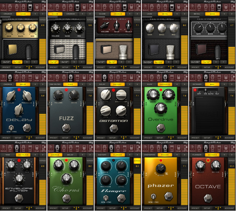Open ACCOUNT on the Bass amp screen
This screenshot has height=211, width=236.
(x=229, y=67)
